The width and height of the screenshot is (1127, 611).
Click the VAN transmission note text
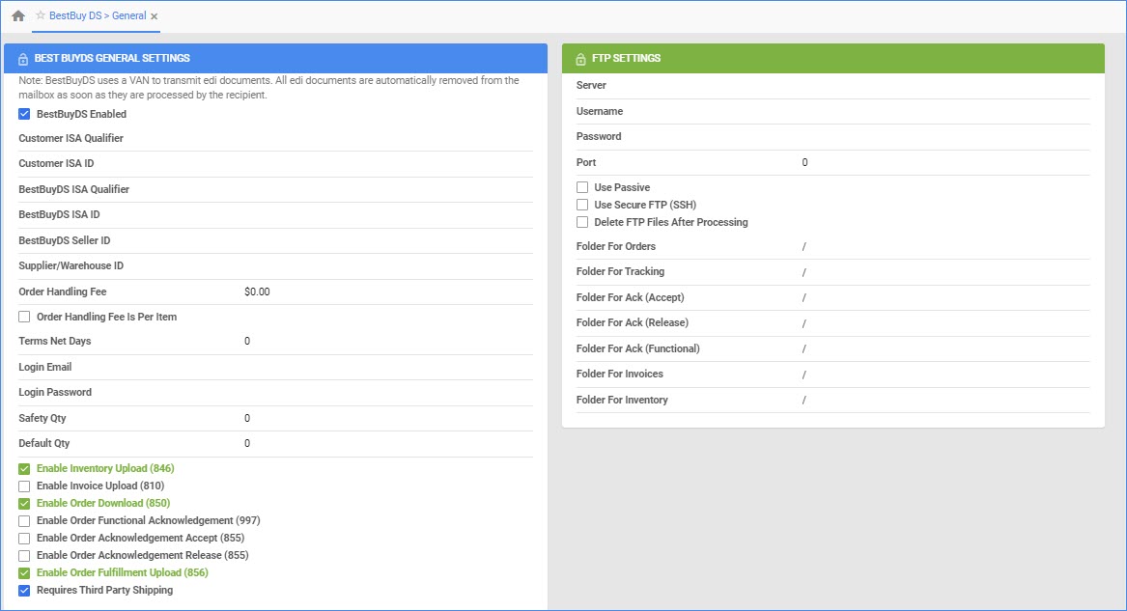(x=268, y=88)
